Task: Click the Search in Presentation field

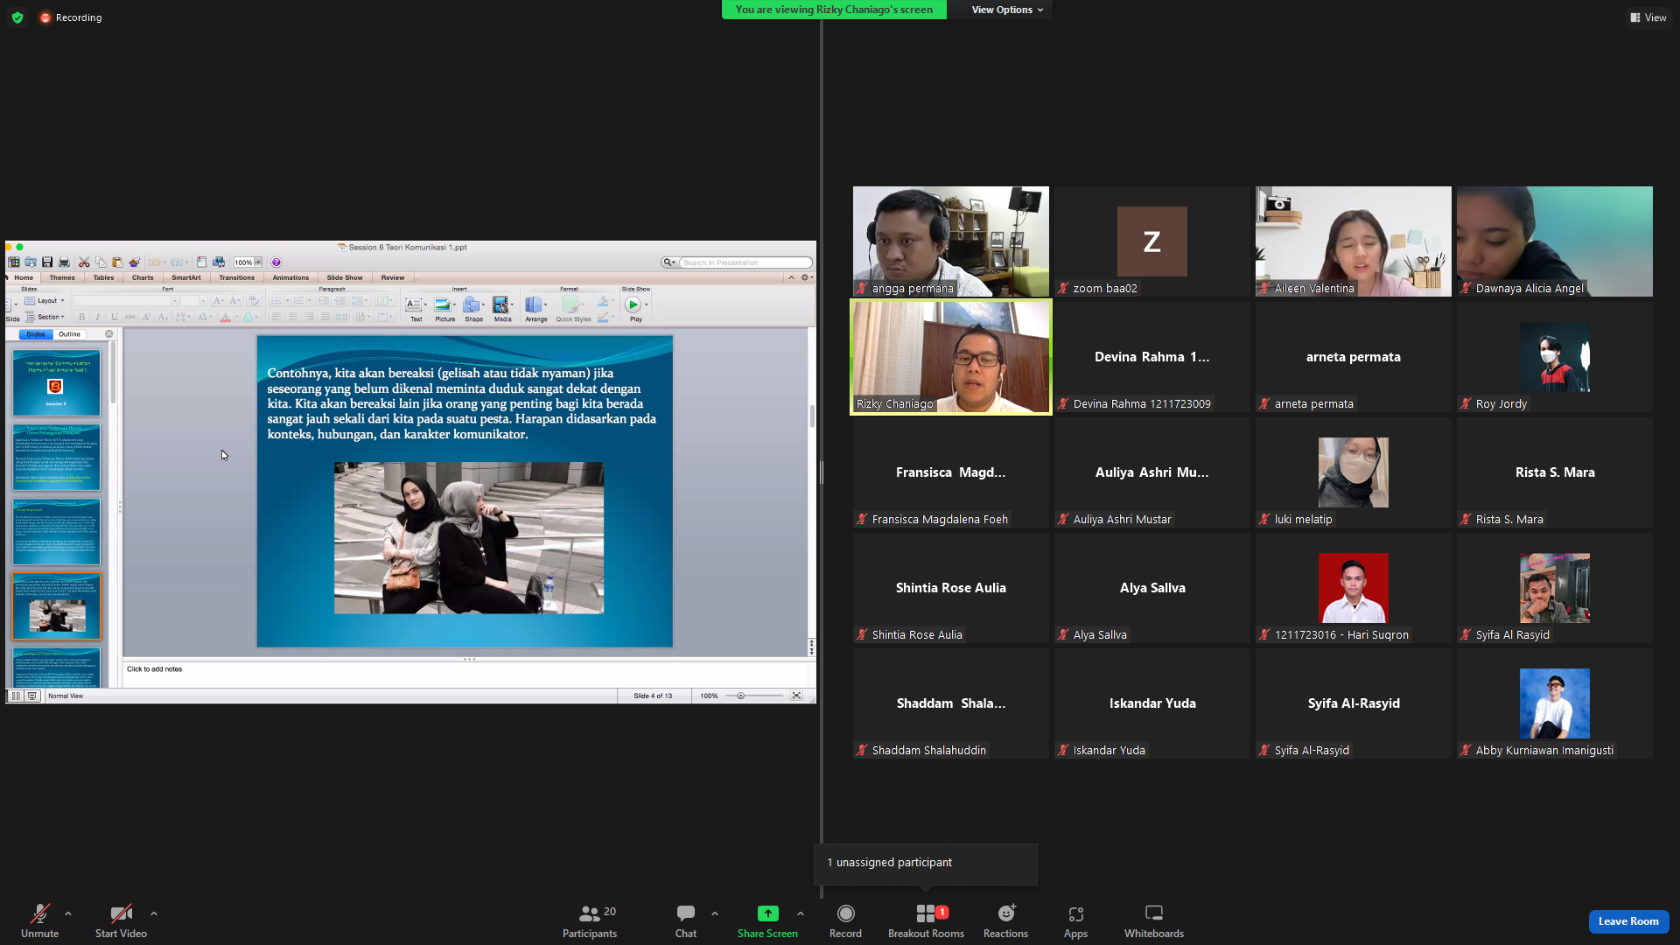Action: tap(745, 262)
